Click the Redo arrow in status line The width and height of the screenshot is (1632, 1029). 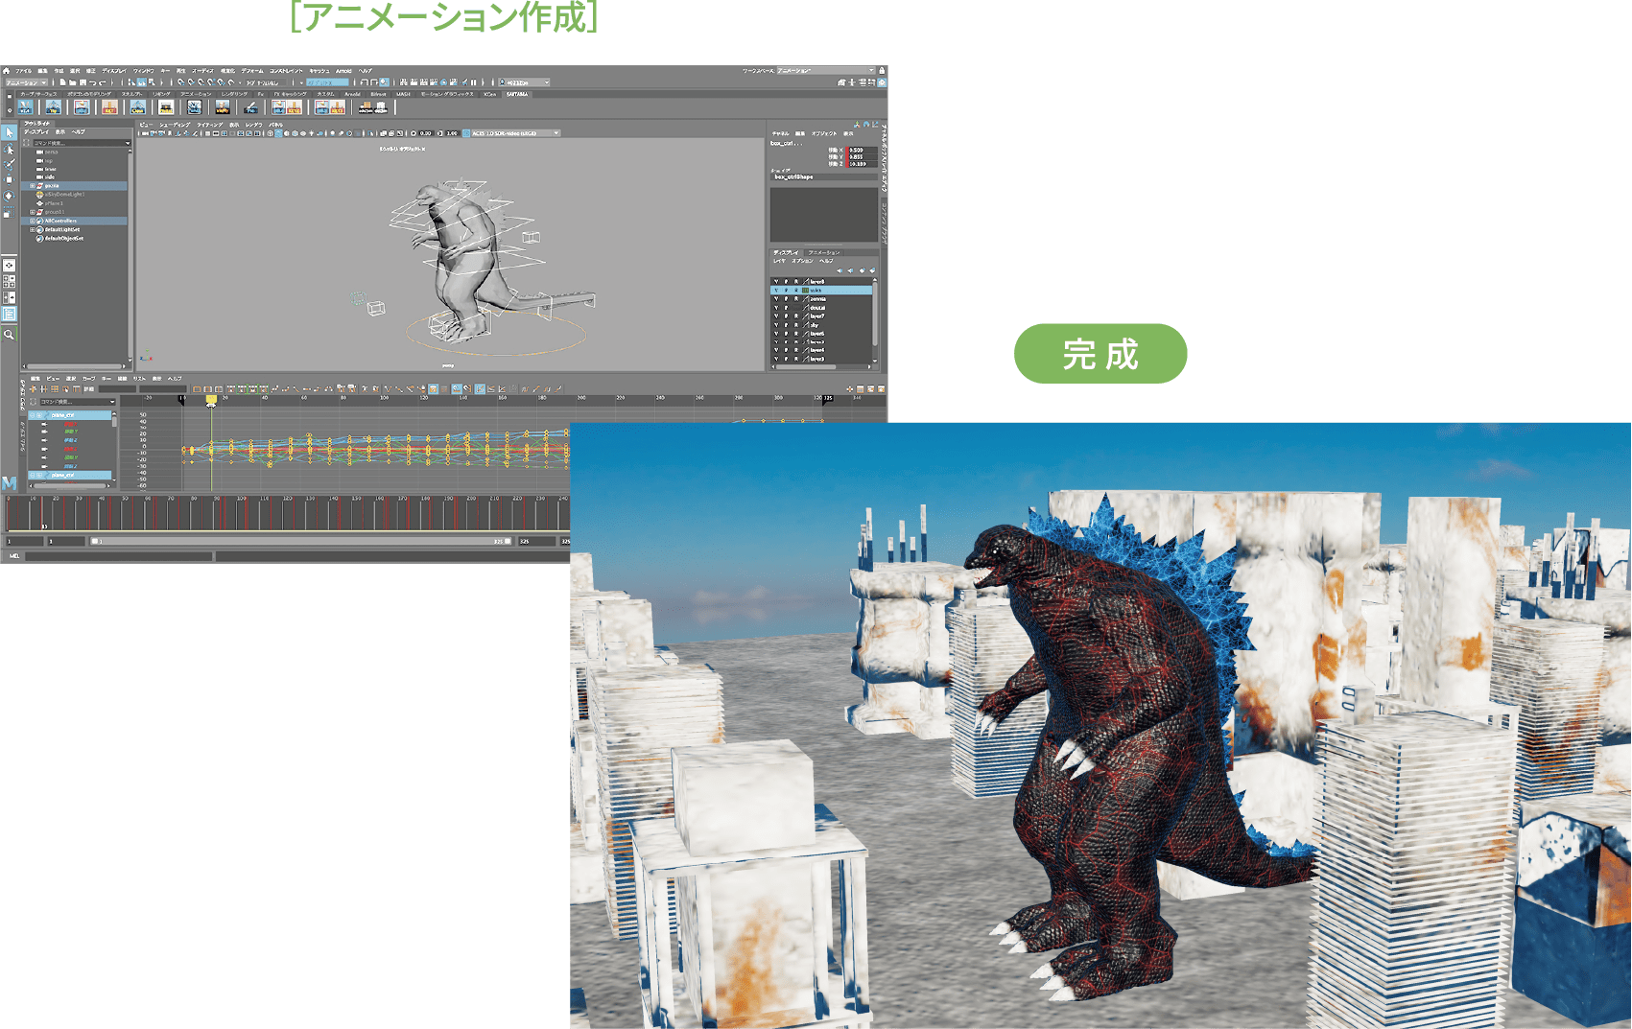[103, 82]
